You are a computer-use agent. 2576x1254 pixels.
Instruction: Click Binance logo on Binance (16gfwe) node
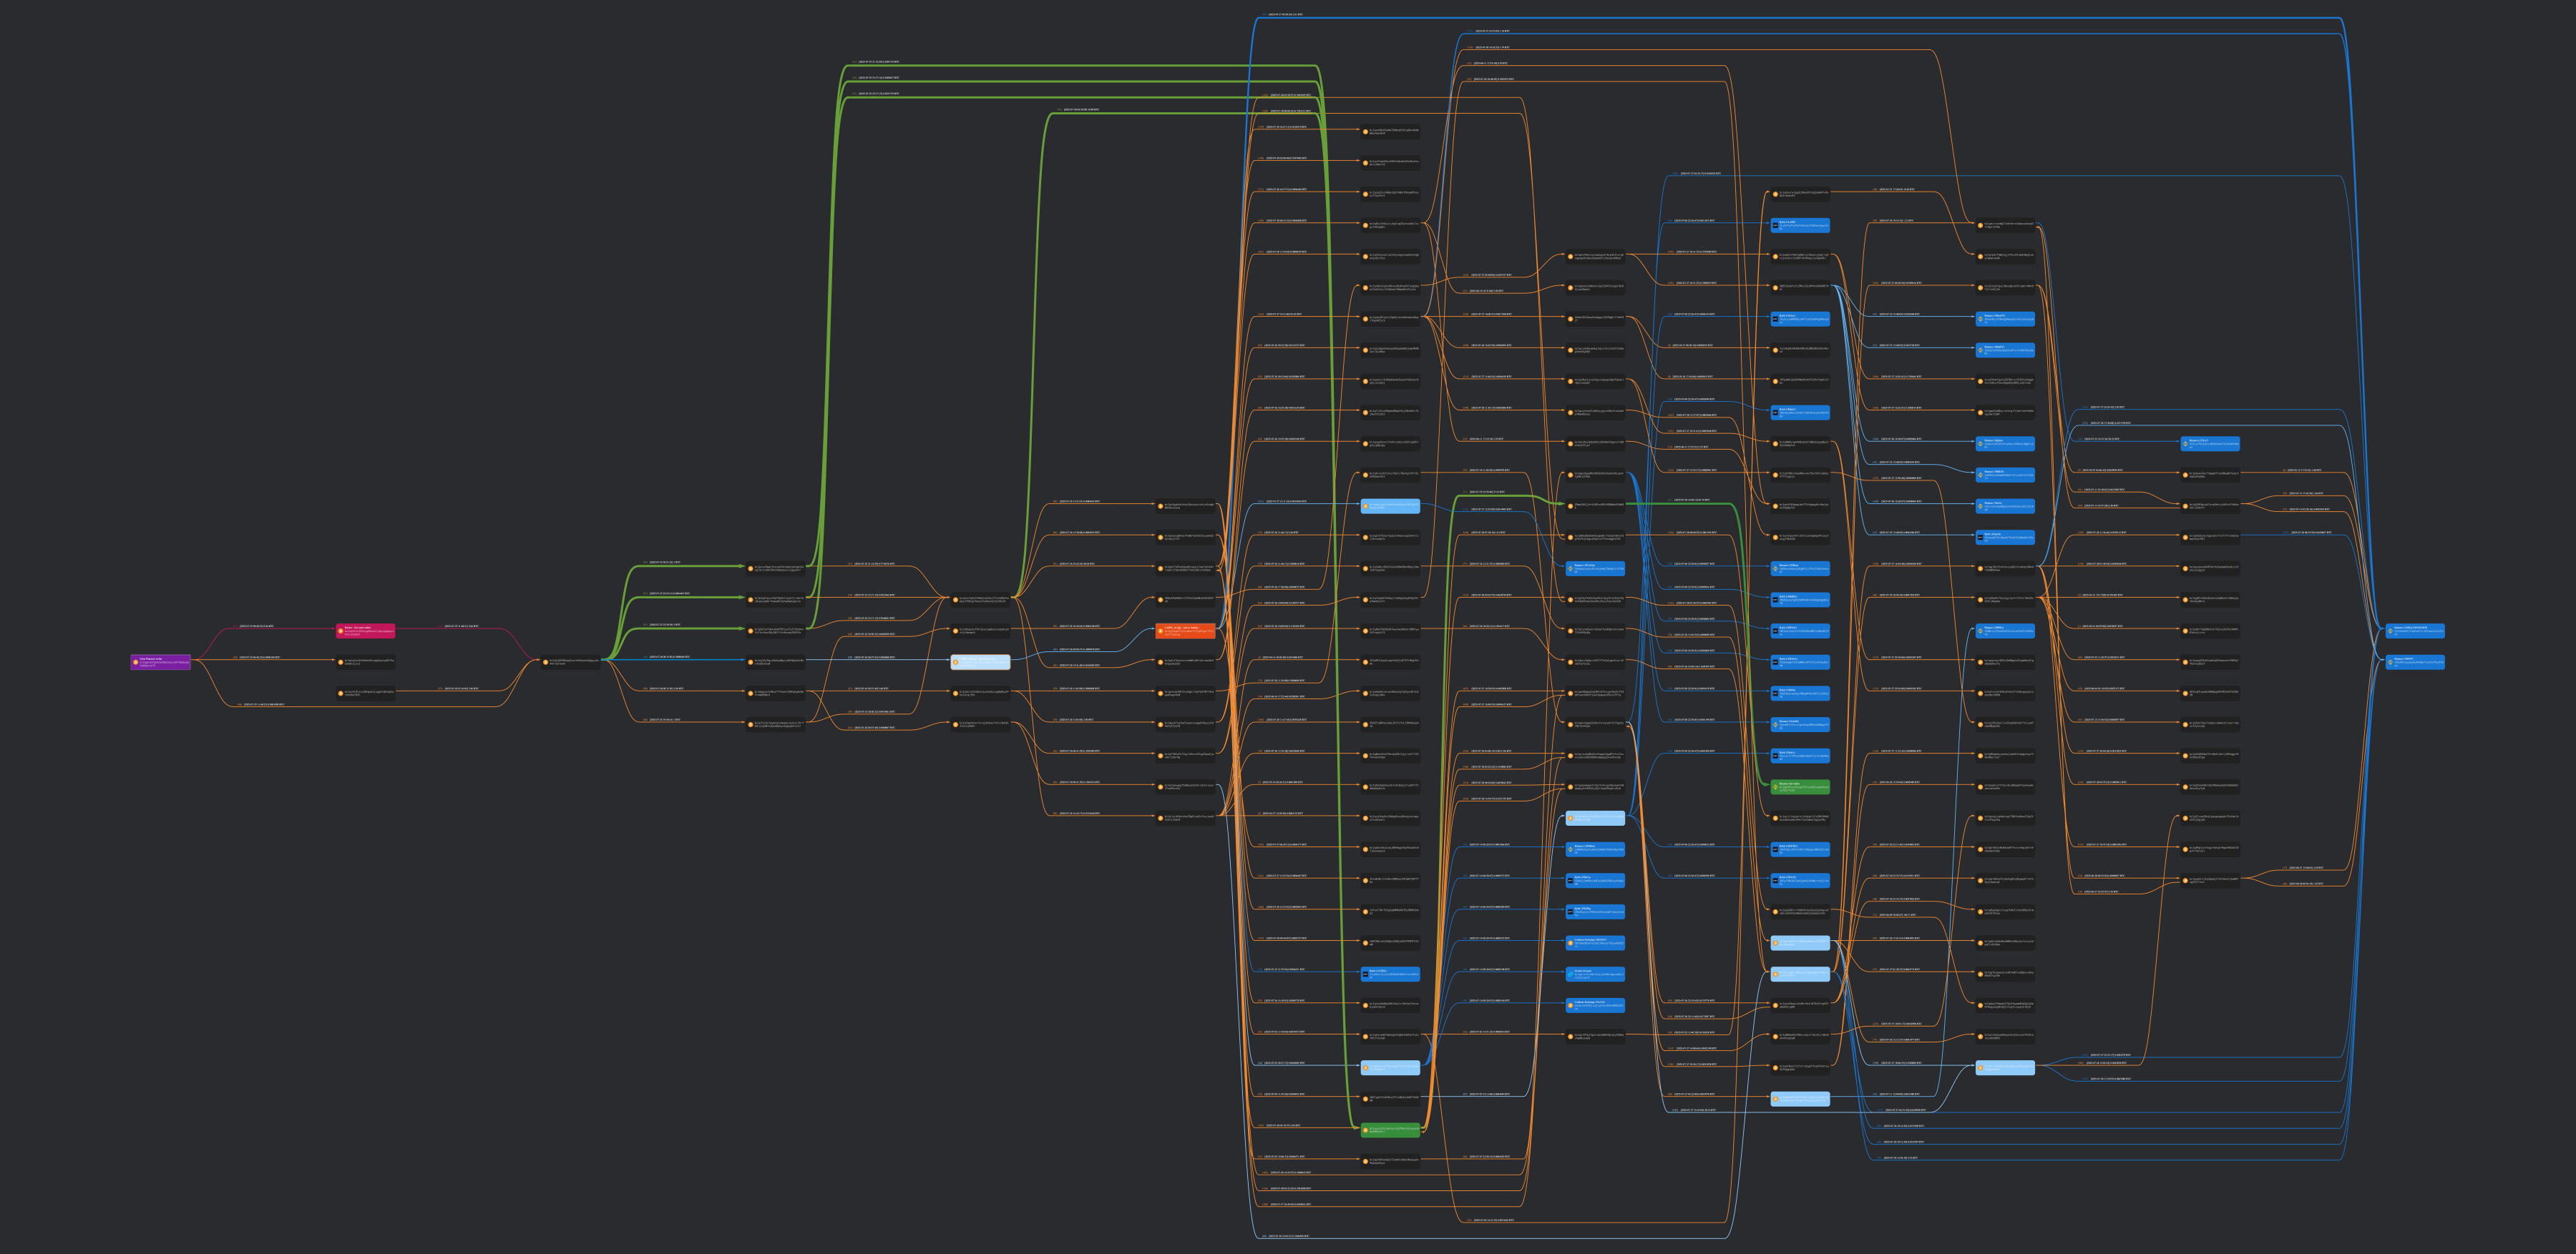click(1980, 445)
